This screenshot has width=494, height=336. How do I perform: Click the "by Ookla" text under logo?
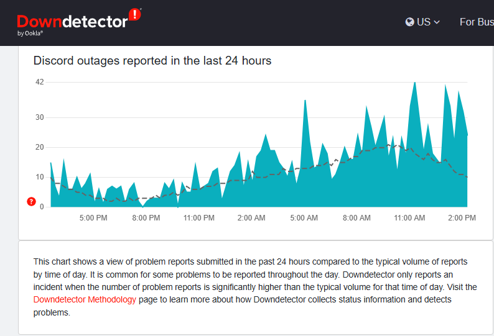coord(30,33)
